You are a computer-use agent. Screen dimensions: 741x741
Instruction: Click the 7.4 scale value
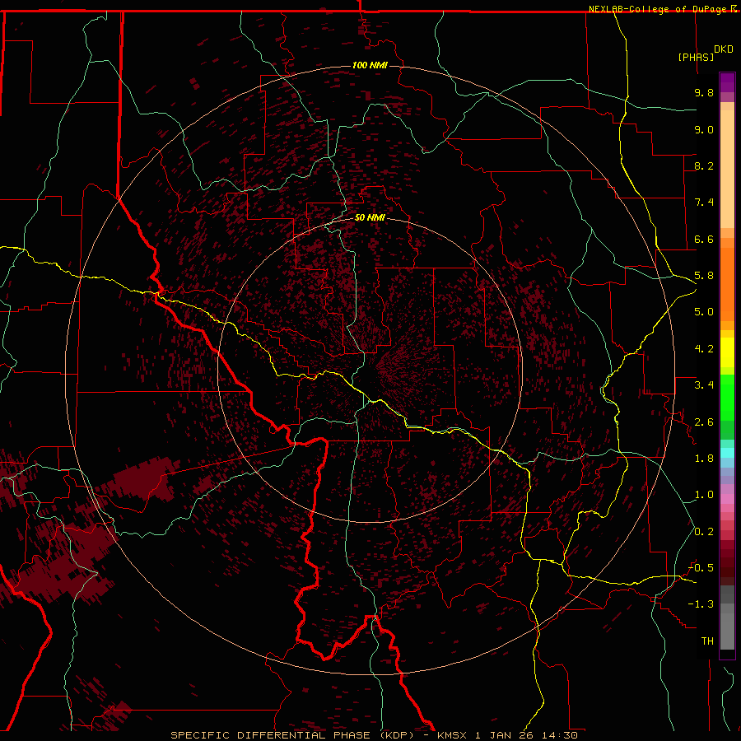pos(704,203)
